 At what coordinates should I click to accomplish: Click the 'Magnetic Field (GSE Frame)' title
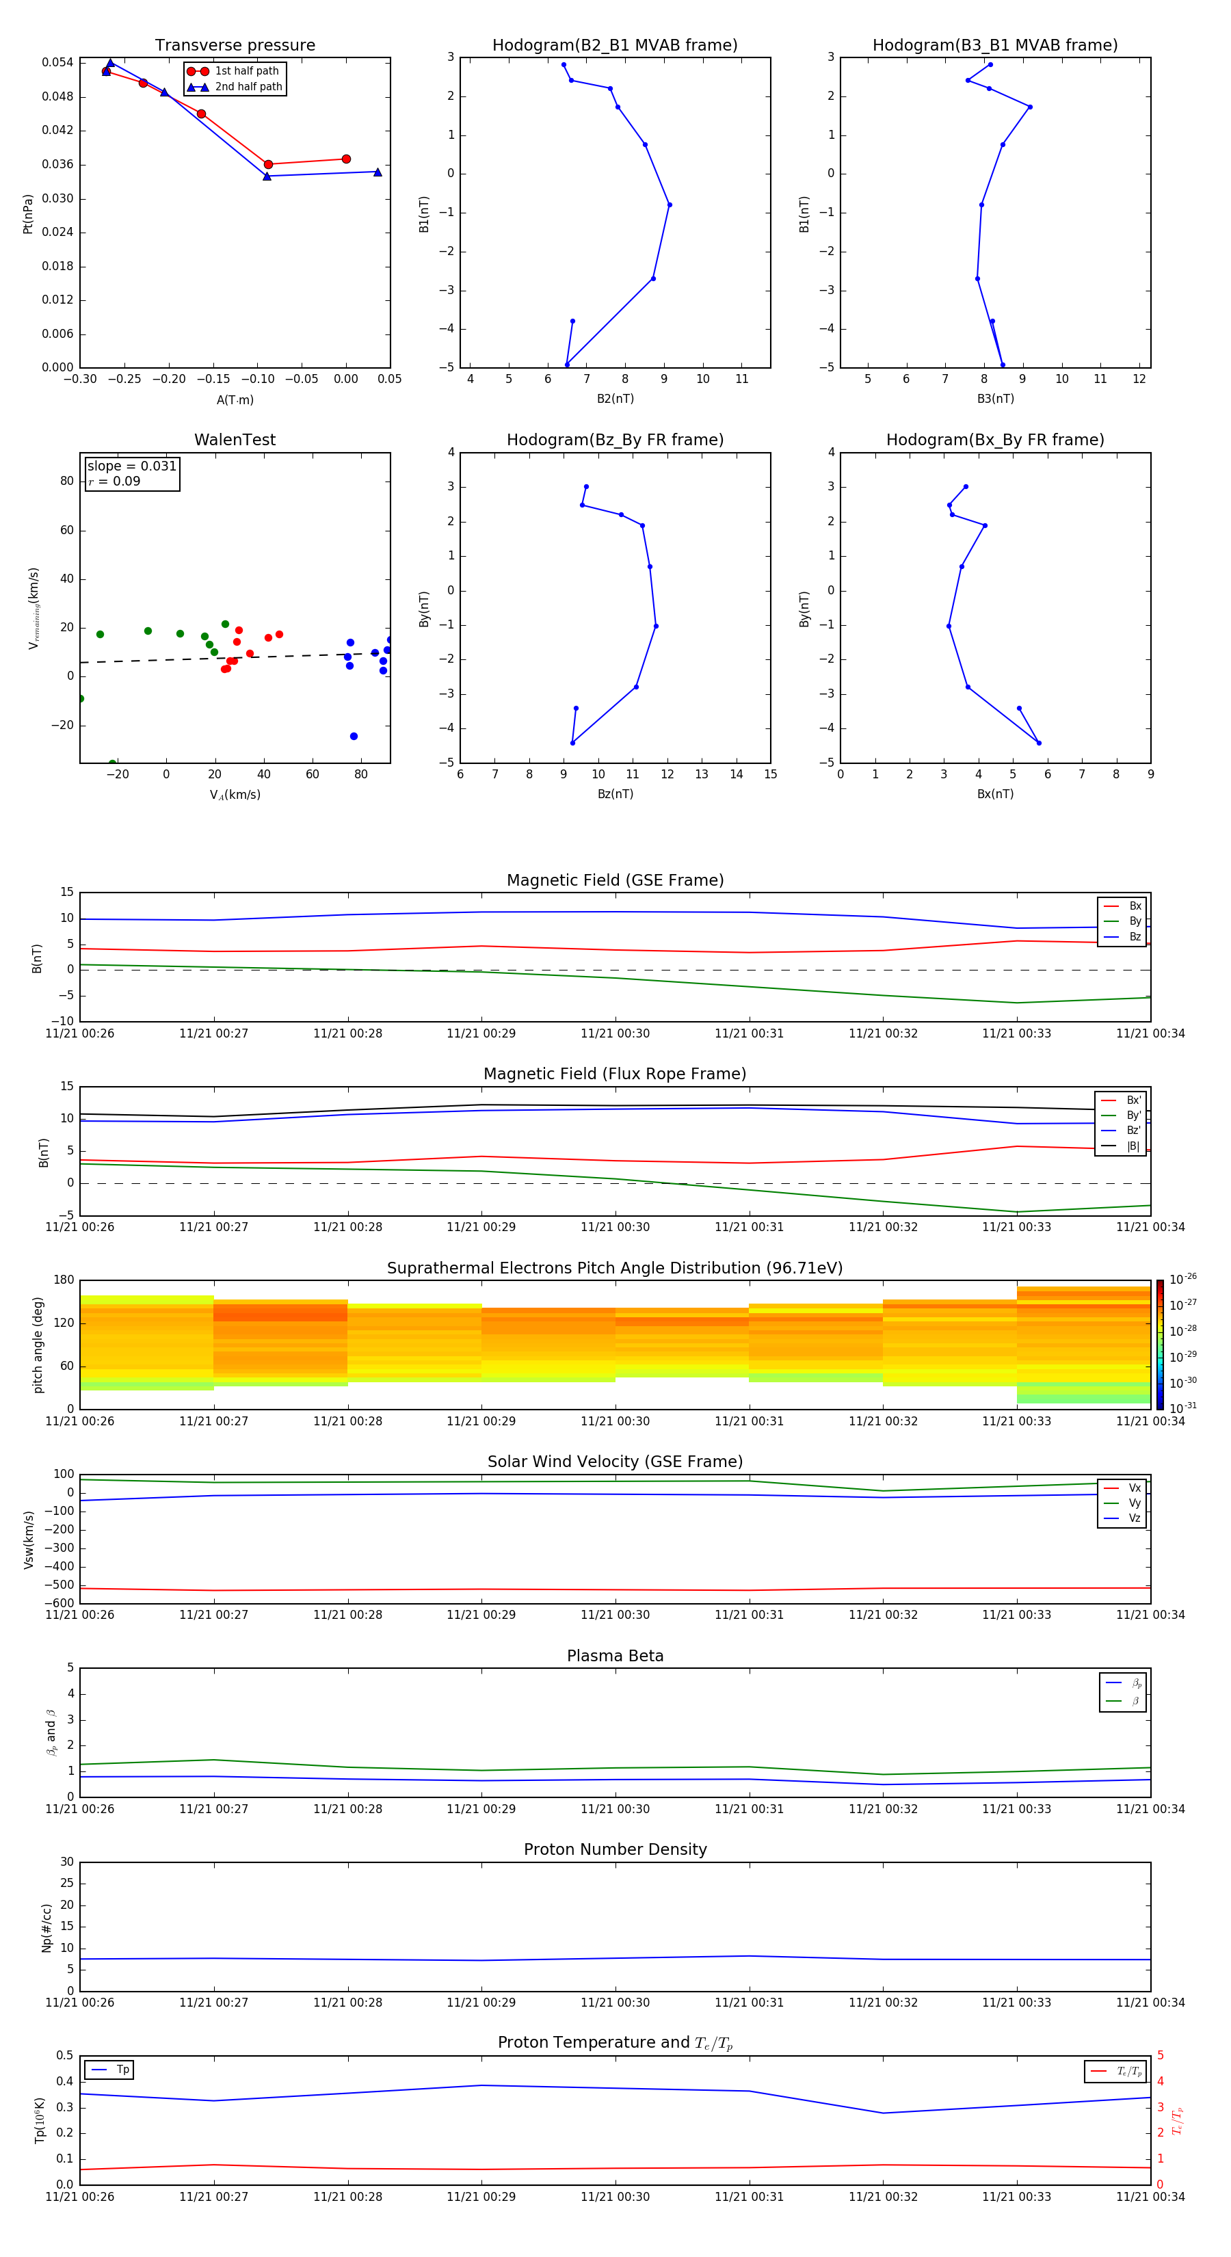(x=615, y=880)
